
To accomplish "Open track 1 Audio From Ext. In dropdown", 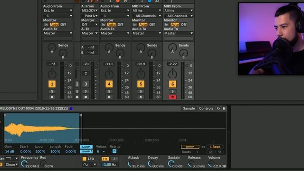I will [58, 10].
